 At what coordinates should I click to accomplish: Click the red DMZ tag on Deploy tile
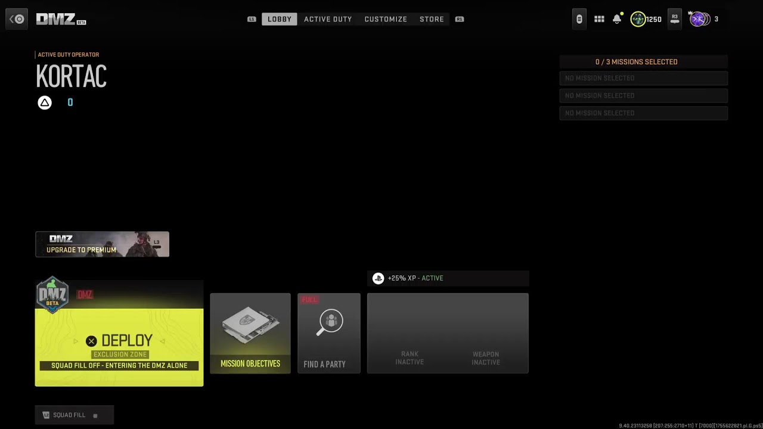coord(85,295)
